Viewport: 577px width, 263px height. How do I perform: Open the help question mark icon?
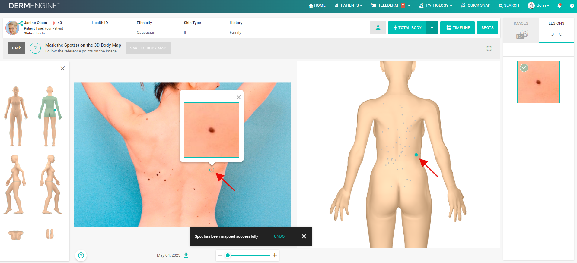[x=81, y=255]
